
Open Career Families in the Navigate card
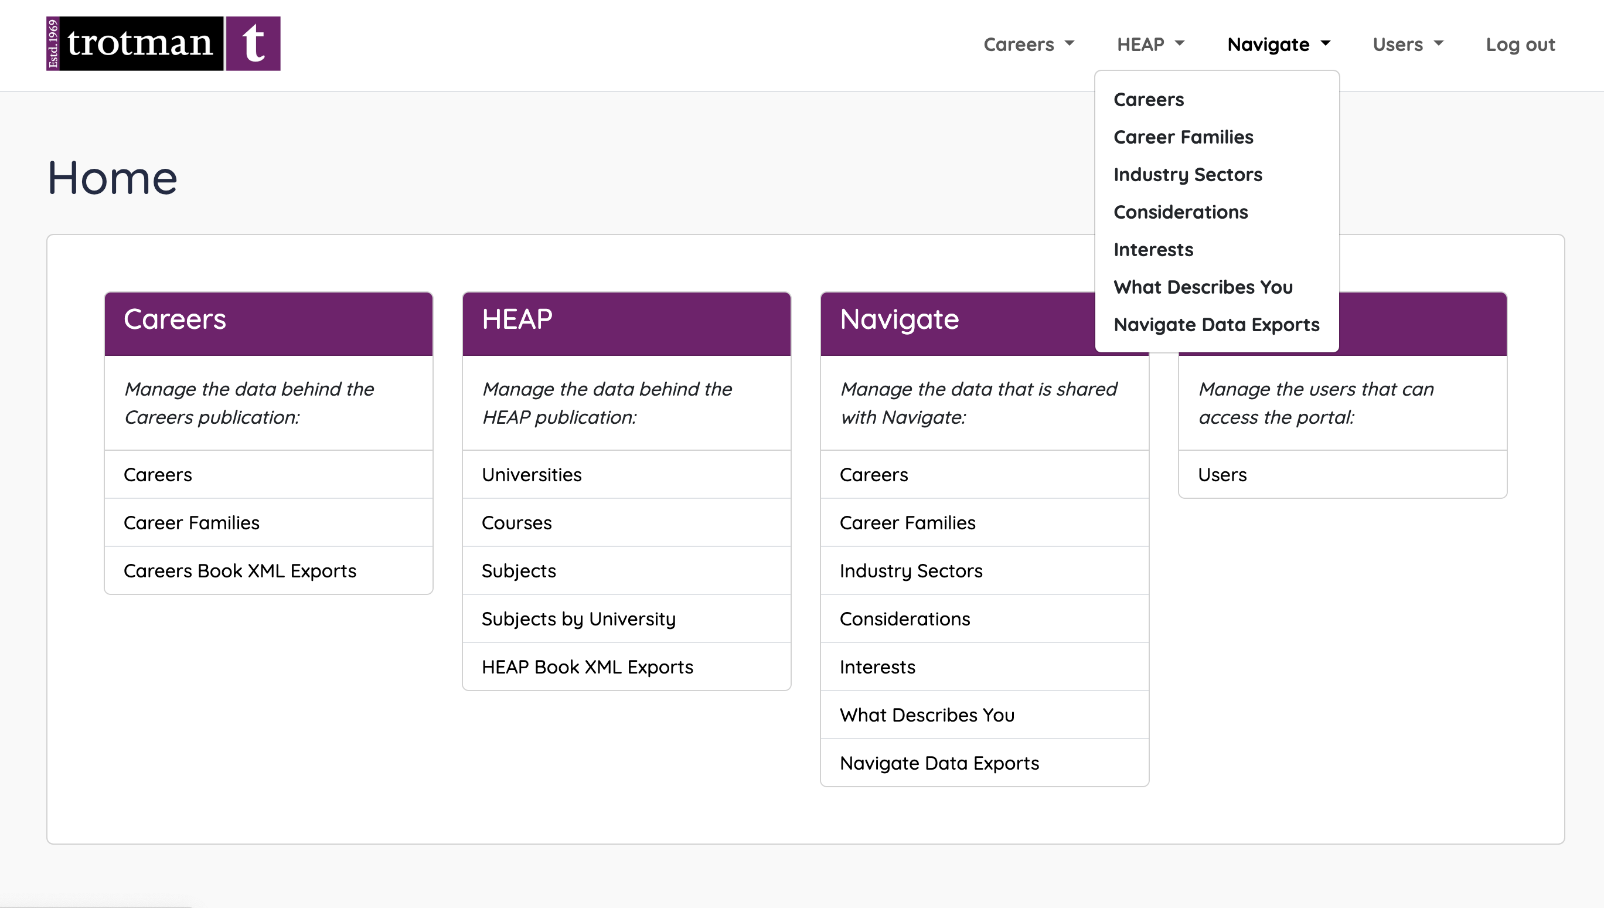(985, 523)
